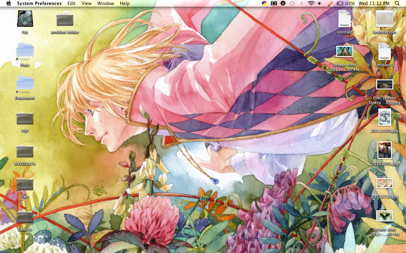The width and height of the screenshot is (406, 253).
Task: Select the 20111435.jpg image file
Action: (385, 117)
